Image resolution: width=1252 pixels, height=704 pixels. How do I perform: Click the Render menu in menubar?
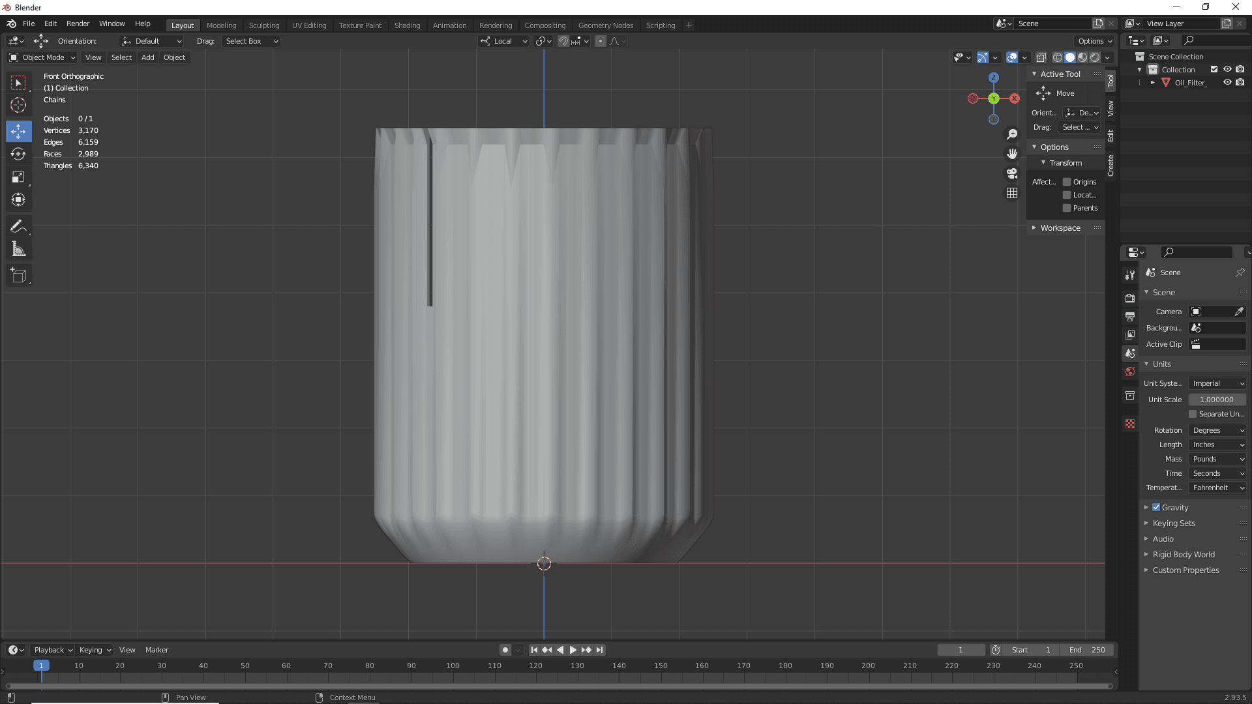click(78, 23)
